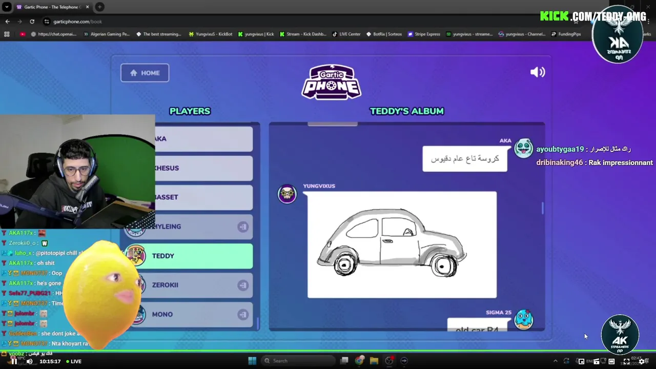
Task: Open the Stripe Express bookmark
Action: click(x=424, y=34)
